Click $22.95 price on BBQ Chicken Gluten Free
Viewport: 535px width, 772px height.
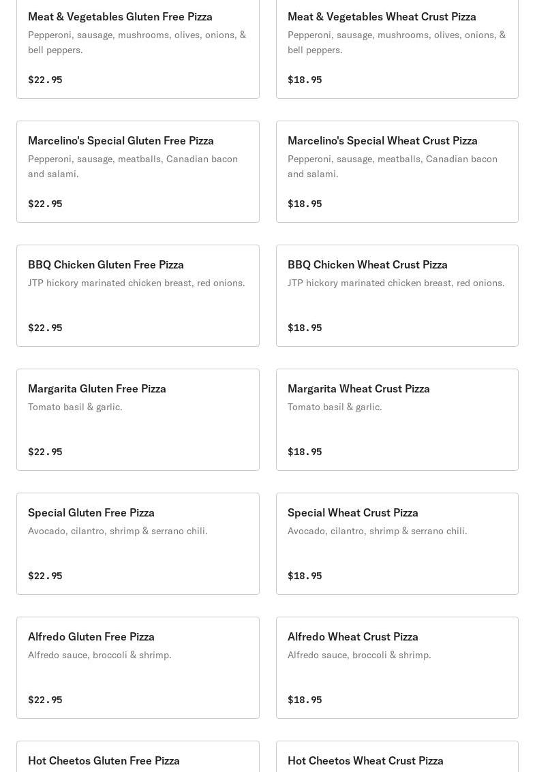tap(45, 328)
